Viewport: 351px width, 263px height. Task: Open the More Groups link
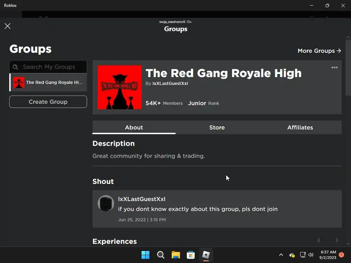319,51
